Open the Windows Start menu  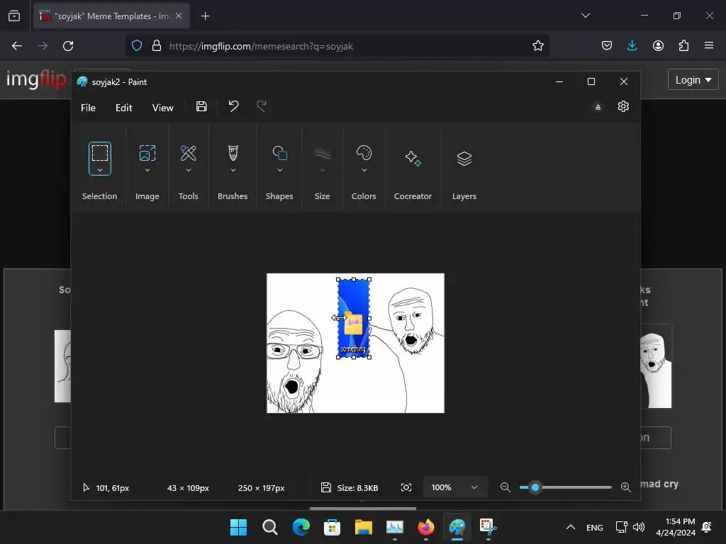(238, 527)
